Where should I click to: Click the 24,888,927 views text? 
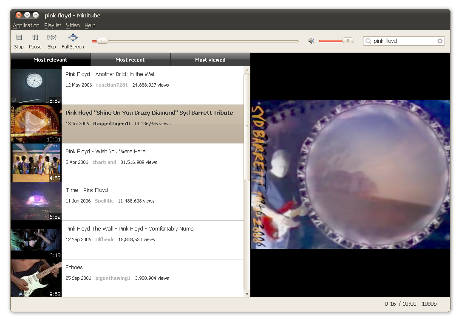pos(150,85)
